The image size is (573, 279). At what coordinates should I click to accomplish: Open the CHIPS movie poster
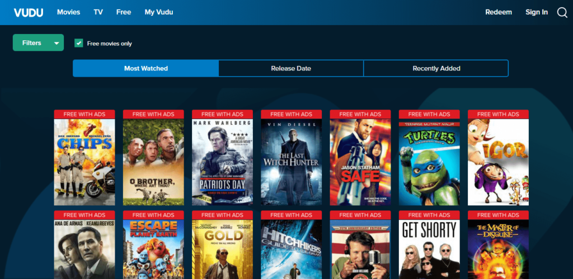pos(84,162)
